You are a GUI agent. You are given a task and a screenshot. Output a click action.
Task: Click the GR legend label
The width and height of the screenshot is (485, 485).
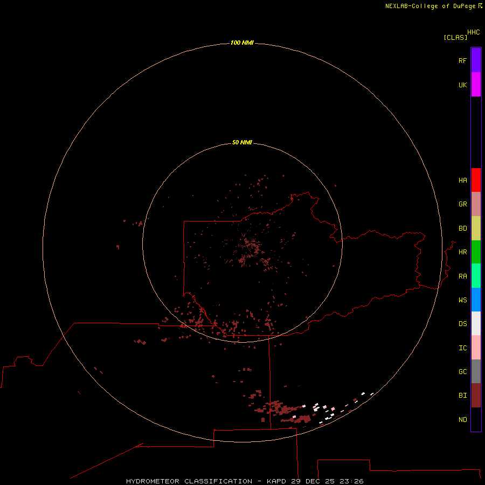[462, 204]
